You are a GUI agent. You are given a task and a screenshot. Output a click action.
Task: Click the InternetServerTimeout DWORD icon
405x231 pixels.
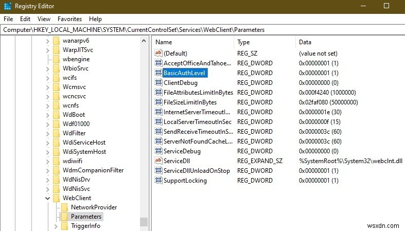(159, 112)
